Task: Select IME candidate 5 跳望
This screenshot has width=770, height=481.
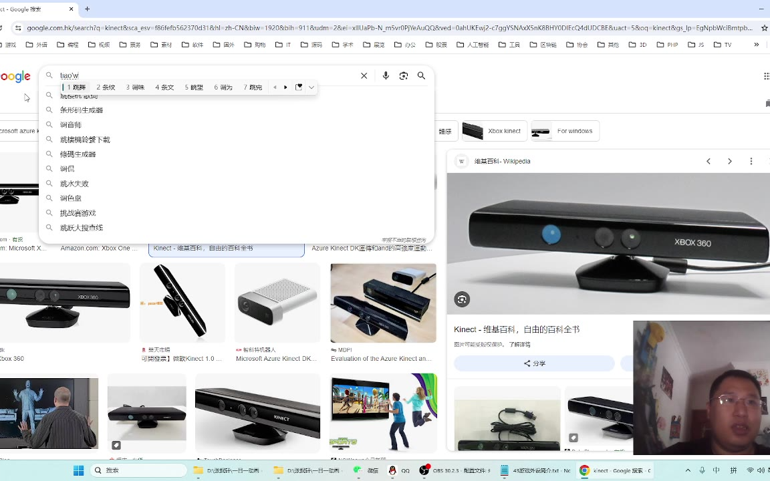Action: [x=194, y=88]
